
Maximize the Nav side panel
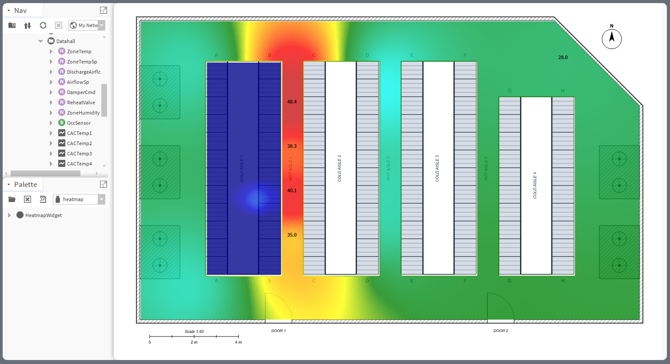point(104,10)
